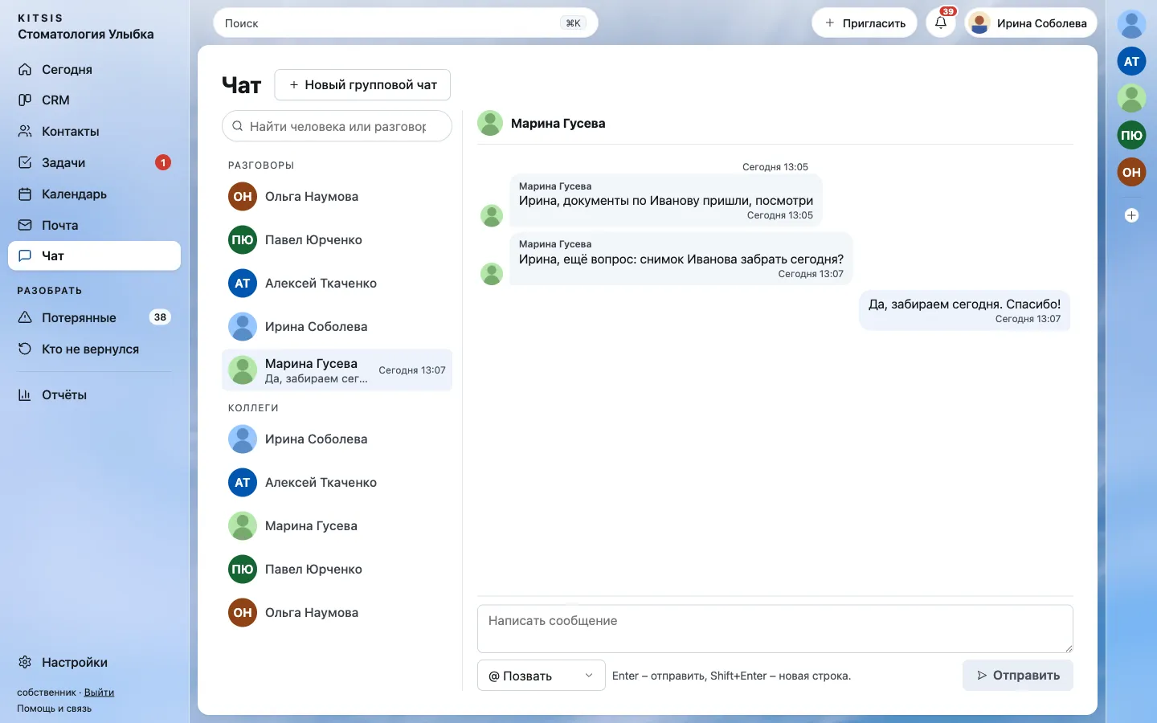The width and height of the screenshot is (1157, 723).
Task: Click the blue avatar atop right rail
Action: [x=1131, y=24]
